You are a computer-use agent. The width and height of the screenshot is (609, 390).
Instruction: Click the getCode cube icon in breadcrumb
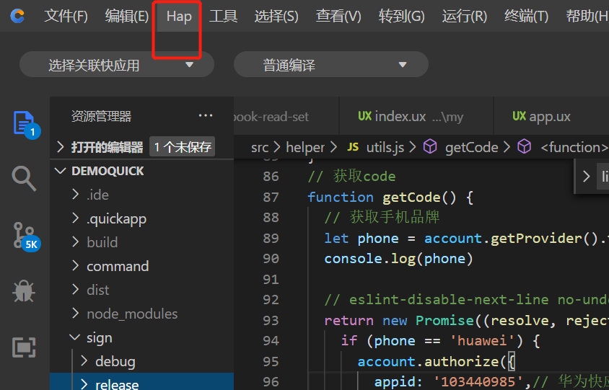430,147
